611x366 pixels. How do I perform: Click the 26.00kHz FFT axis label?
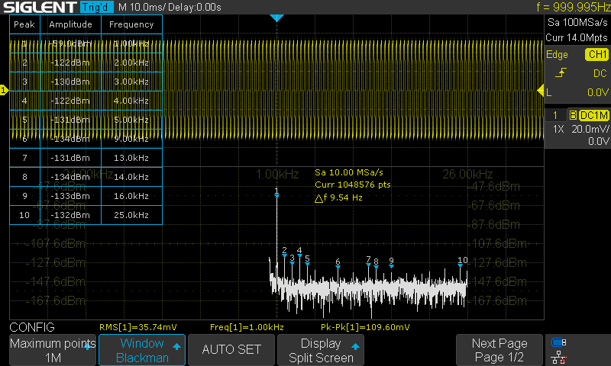click(x=467, y=174)
